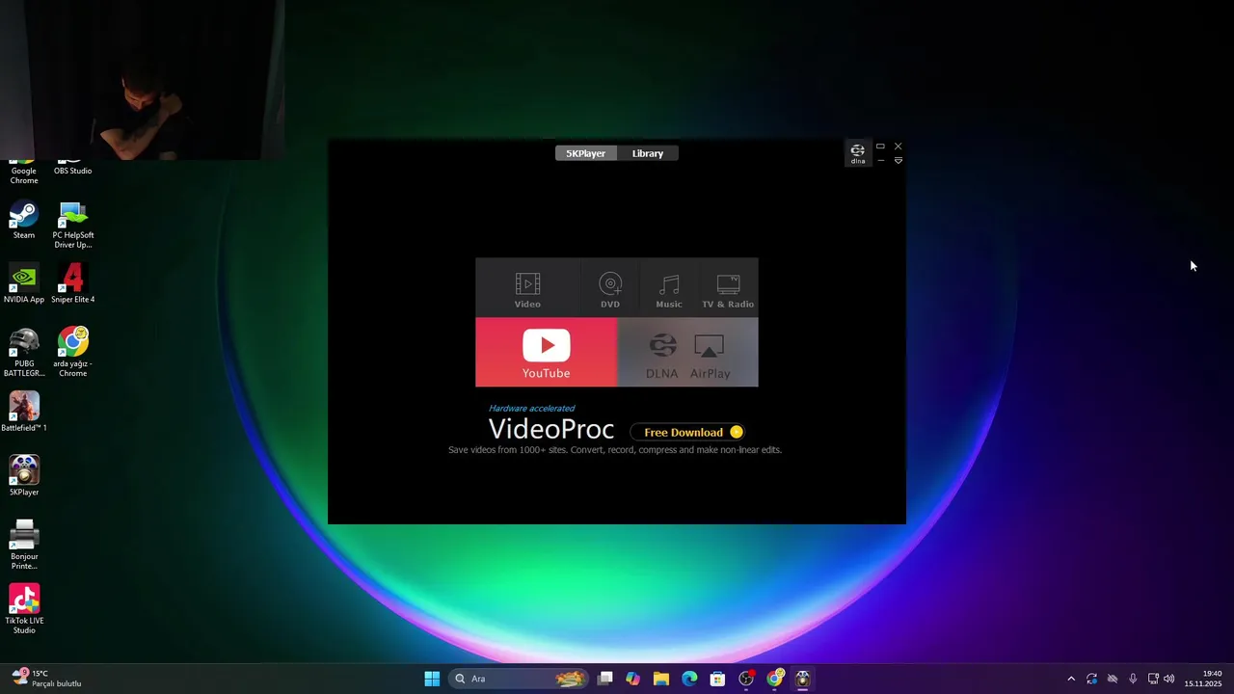Click the Hardware accelerated label
The image size is (1234, 694).
pos(531,409)
